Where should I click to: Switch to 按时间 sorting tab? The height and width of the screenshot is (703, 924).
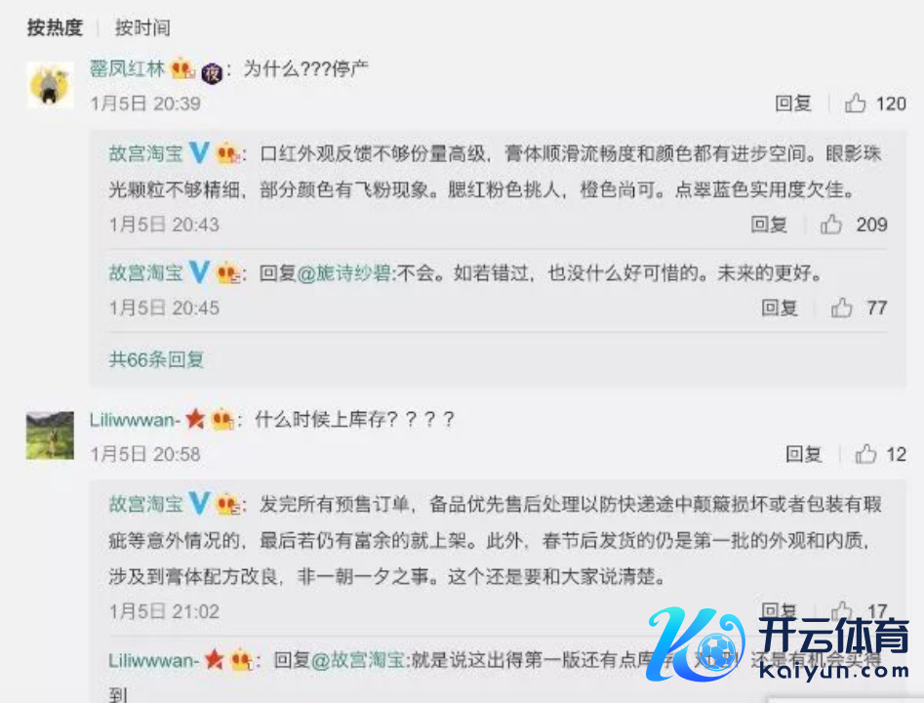[142, 27]
